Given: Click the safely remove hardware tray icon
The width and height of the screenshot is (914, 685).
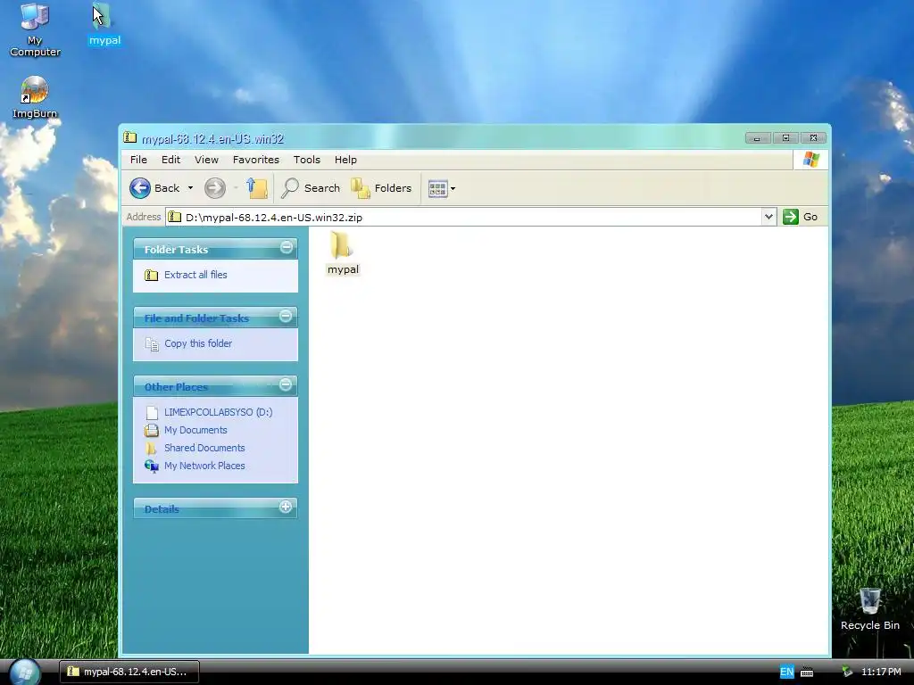Looking at the screenshot, I should pos(847,673).
